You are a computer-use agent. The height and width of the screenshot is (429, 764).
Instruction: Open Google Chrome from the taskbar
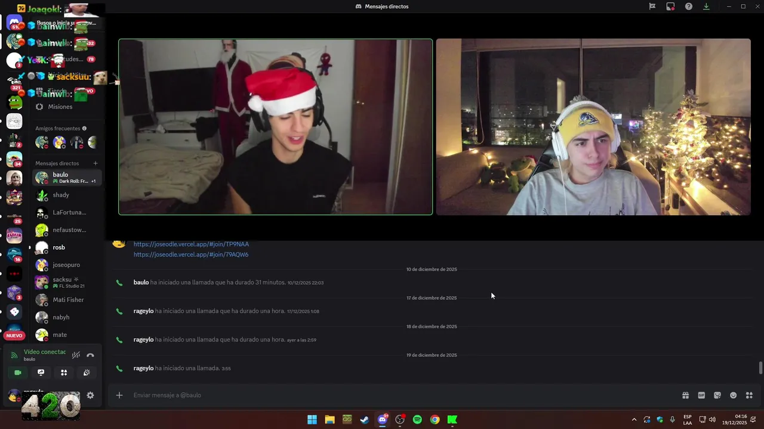pos(435,419)
